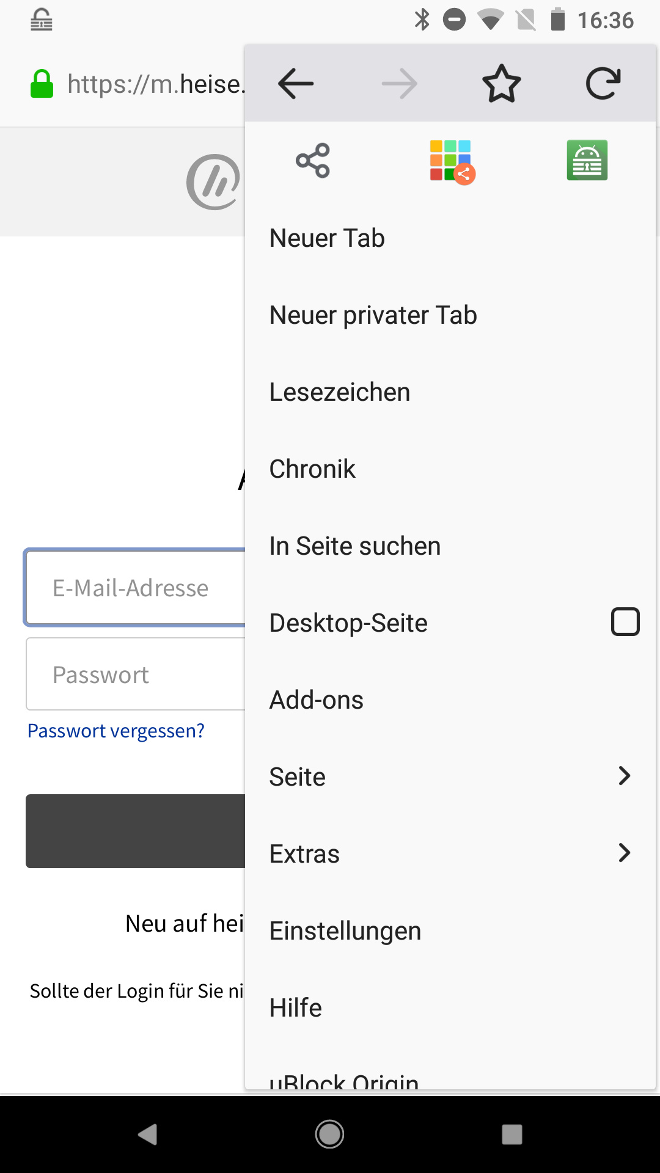This screenshot has width=660, height=1173.
Task: Click the Passwort vergessen? link
Action: 116,731
